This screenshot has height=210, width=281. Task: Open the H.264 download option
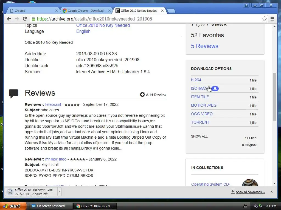pos(196,80)
